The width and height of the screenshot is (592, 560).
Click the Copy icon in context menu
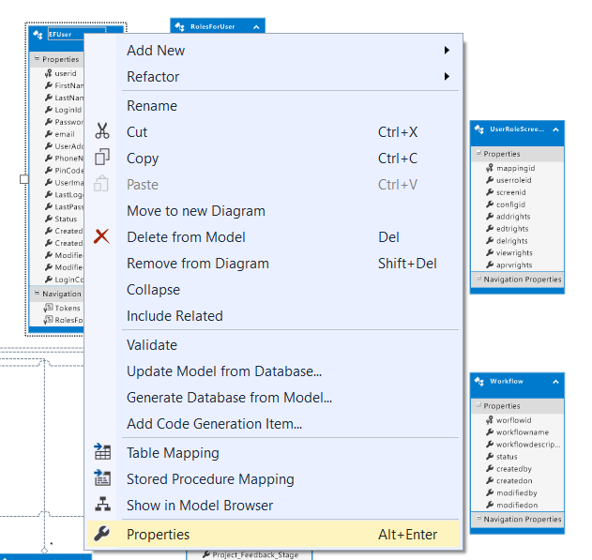point(103,159)
